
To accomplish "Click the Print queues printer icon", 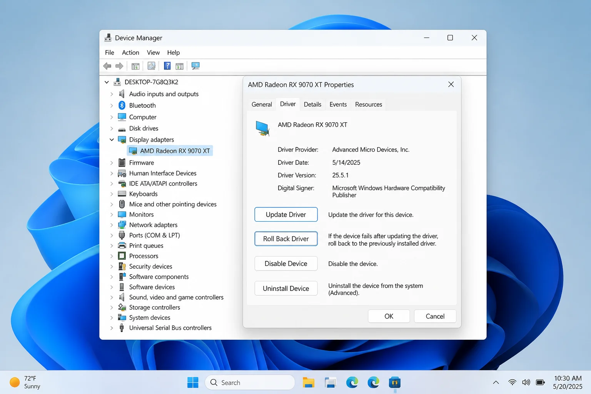I will (x=122, y=245).
